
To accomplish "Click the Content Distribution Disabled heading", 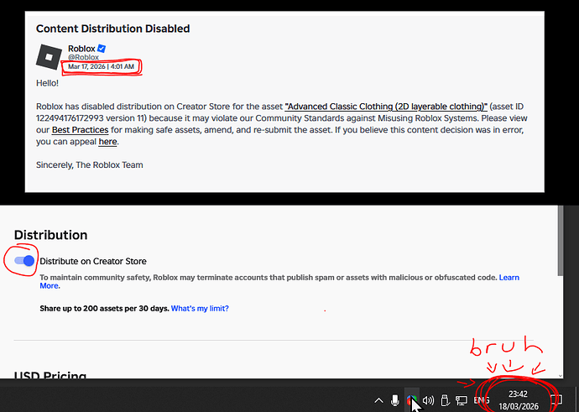I will pyautogui.click(x=113, y=29).
